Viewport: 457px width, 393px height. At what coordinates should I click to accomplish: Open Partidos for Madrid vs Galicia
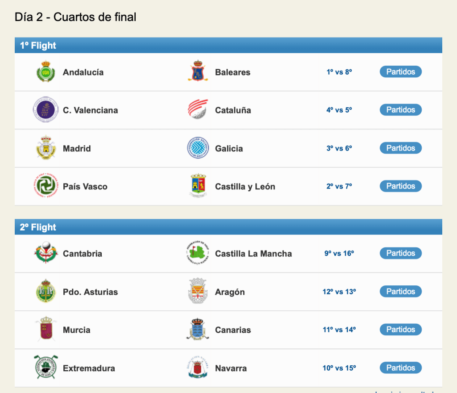pyautogui.click(x=400, y=148)
